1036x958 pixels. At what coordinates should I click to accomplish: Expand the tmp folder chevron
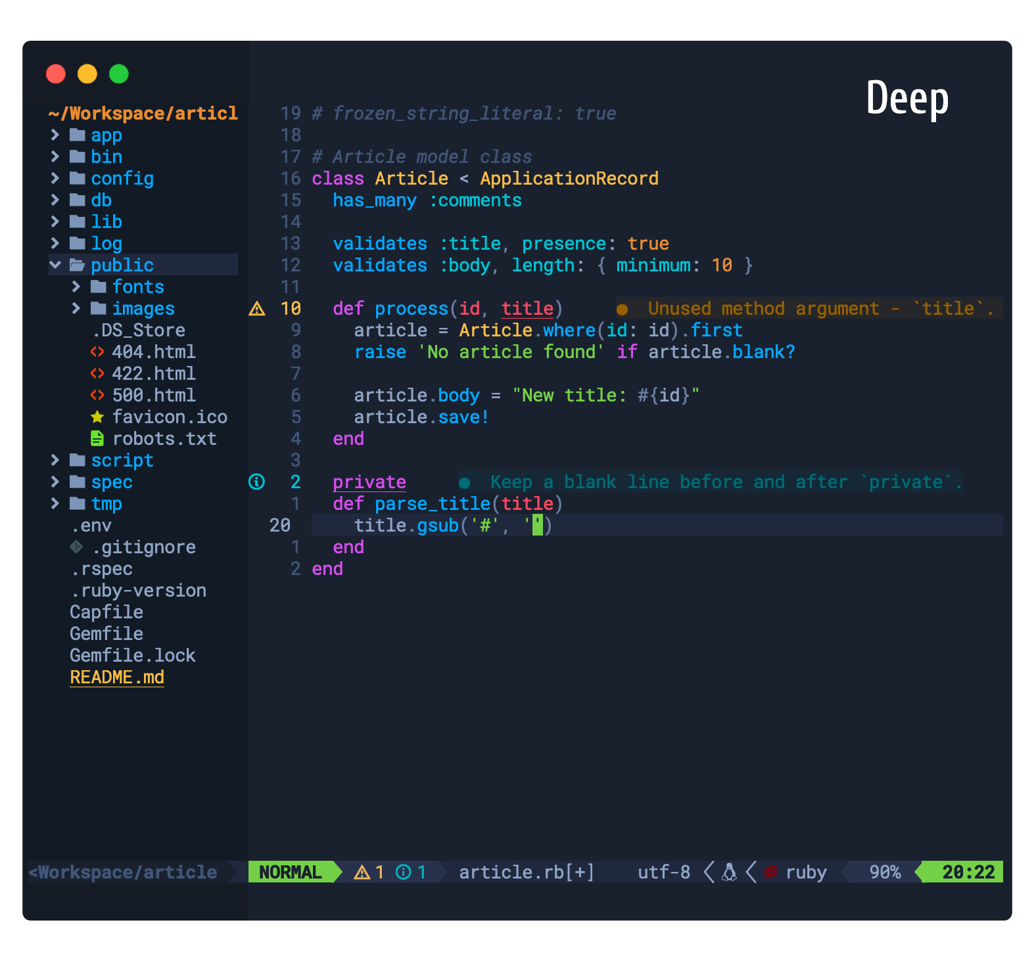[x=55, y=503]
